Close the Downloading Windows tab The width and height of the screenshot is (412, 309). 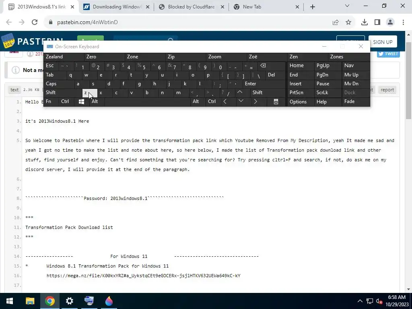(148, 7)
